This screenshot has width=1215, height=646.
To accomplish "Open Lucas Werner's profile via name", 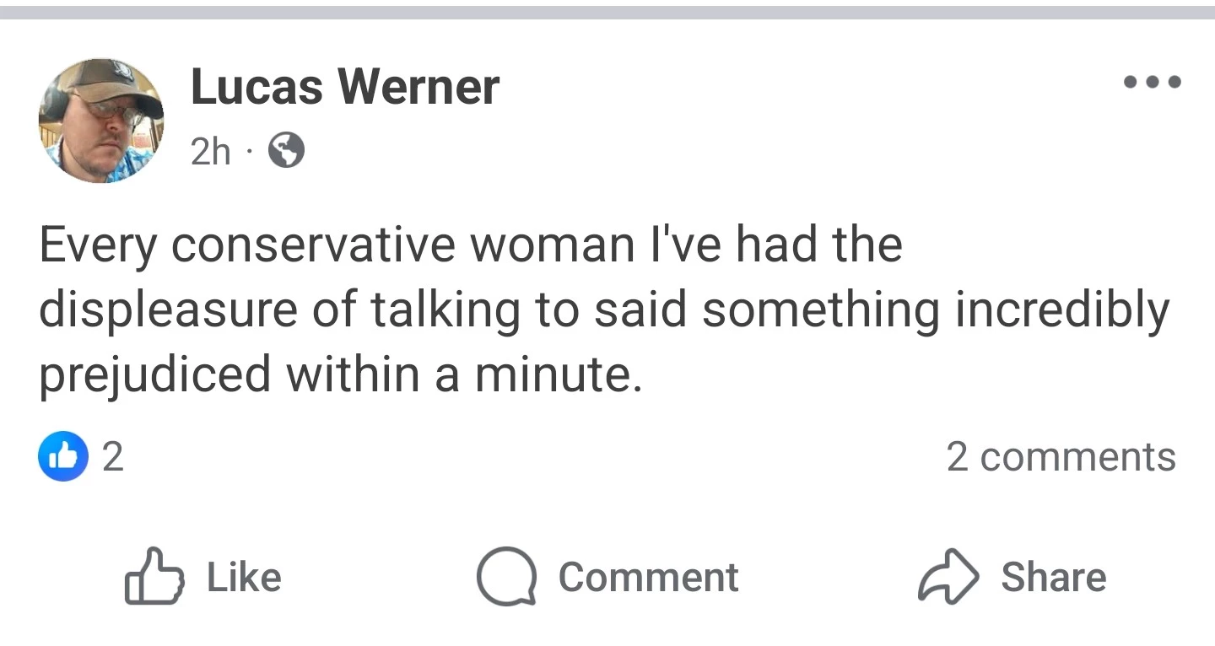I will (x=345, y=87).
